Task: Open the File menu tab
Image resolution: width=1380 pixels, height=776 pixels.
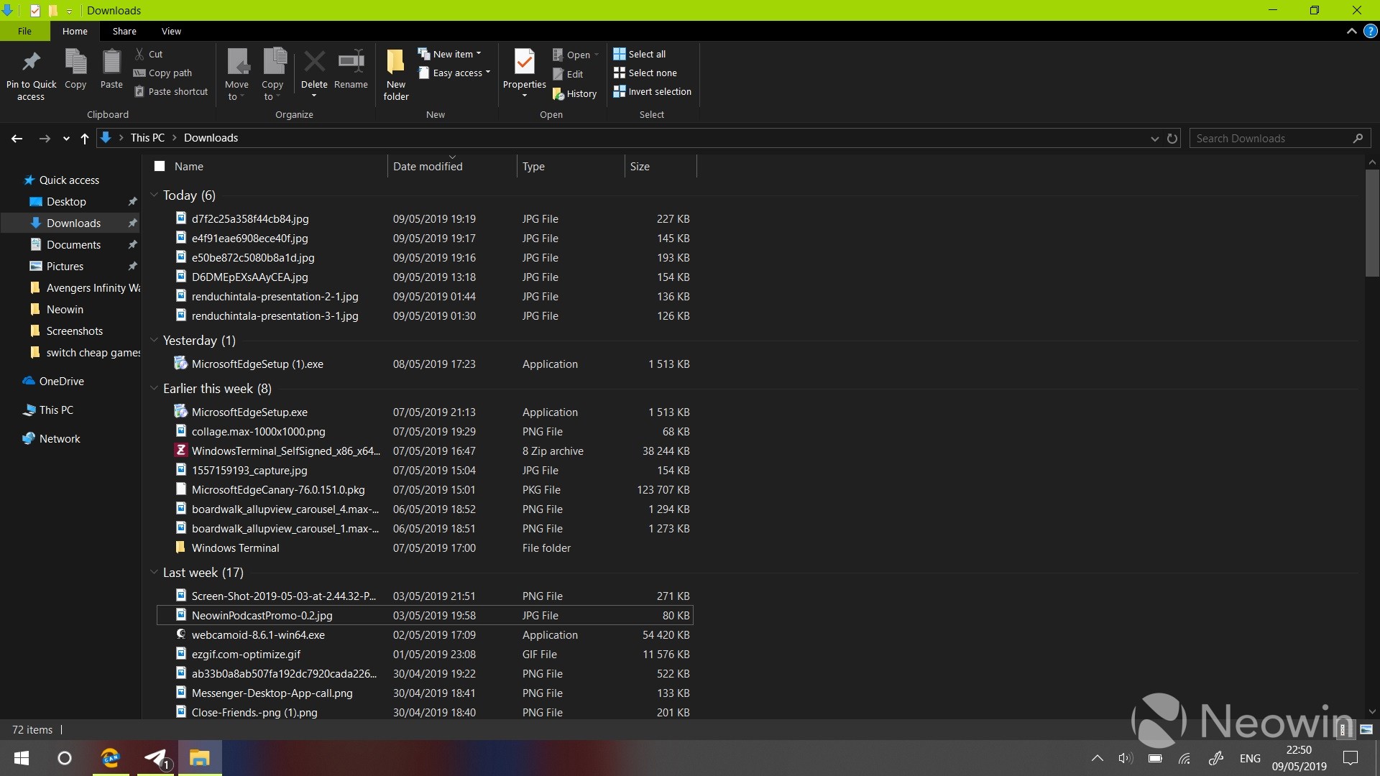Action: 24,32
